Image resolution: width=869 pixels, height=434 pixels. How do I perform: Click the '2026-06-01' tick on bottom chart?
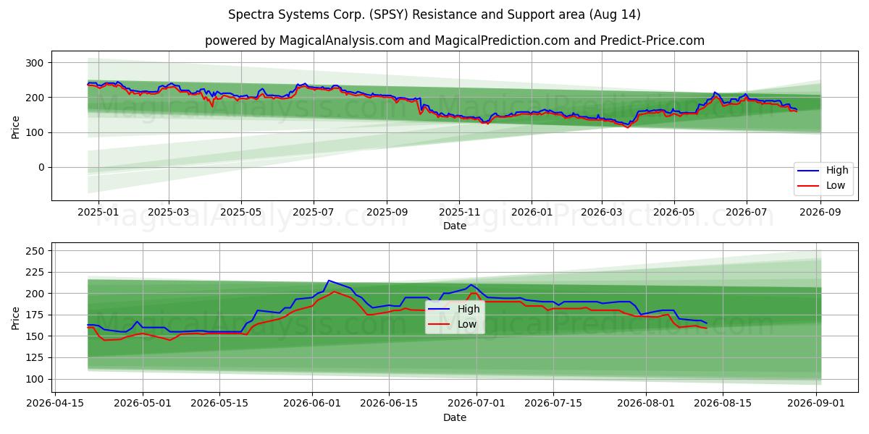click(x=312, y=404)
